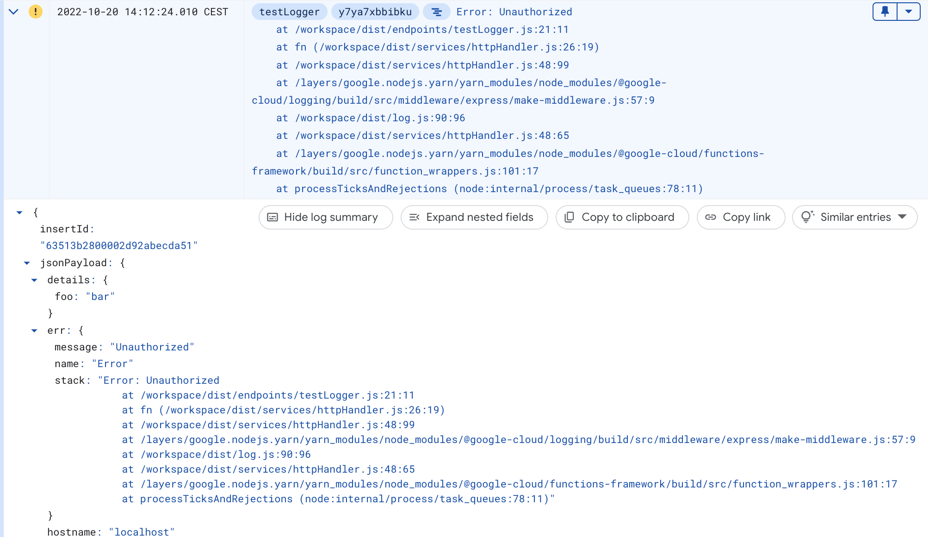Click the warning/error icon indicator
929x537 pixels.
pyautogui.click(x=35, y=11)
